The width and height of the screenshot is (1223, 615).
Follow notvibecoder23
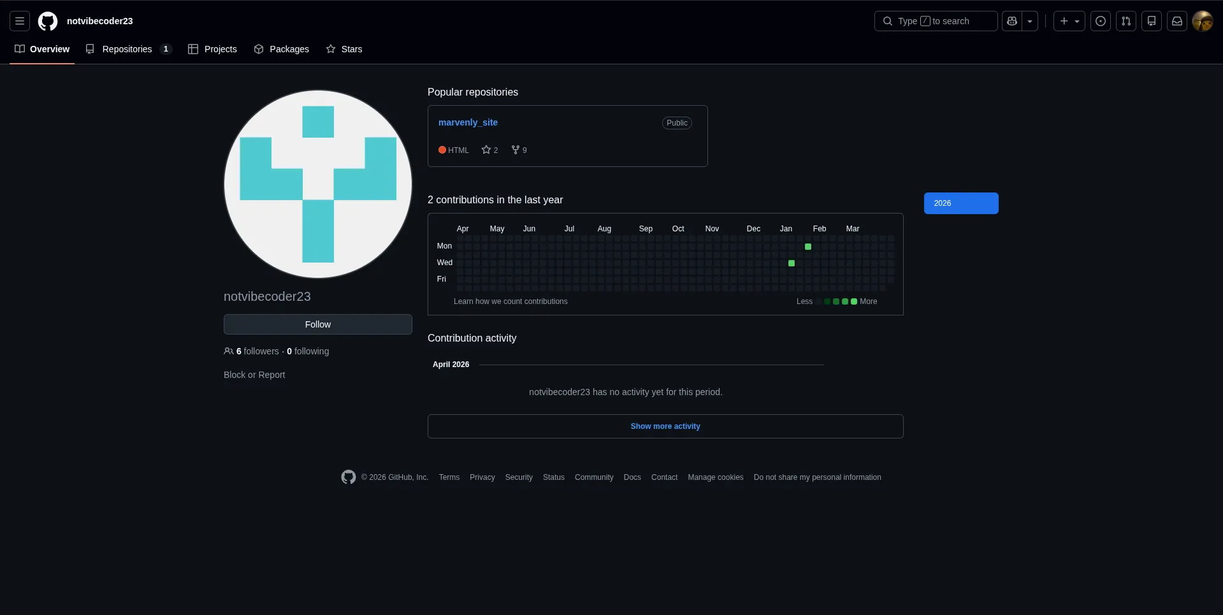pyautogui.click(x=317, y=324)
